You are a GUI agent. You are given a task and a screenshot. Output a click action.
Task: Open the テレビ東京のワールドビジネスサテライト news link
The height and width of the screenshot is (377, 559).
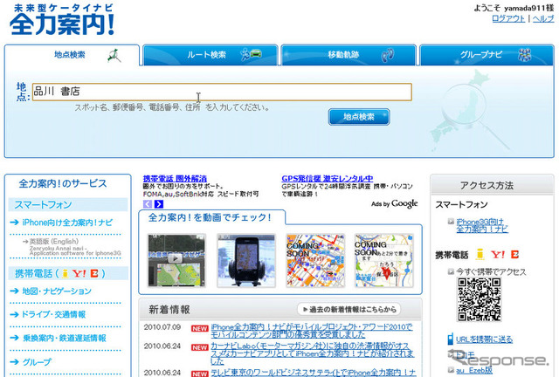coord(314,373)
